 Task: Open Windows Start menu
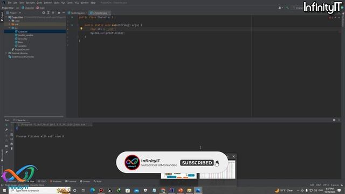coord(4,190)
